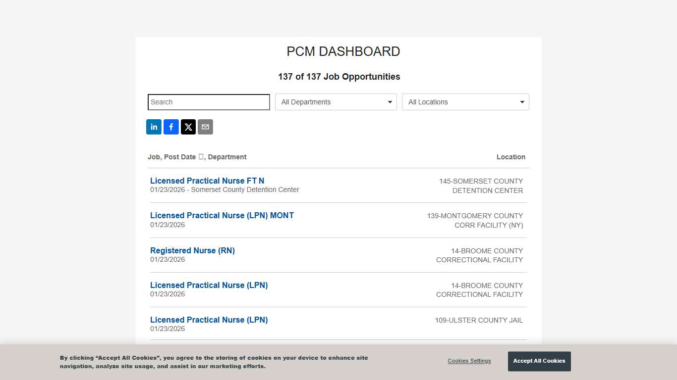
Task: Open the Broome County LPN posting
Action: pos(209,285)
